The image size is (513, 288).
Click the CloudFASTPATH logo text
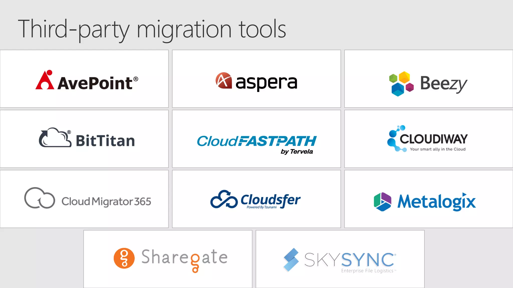pos(256,141)
